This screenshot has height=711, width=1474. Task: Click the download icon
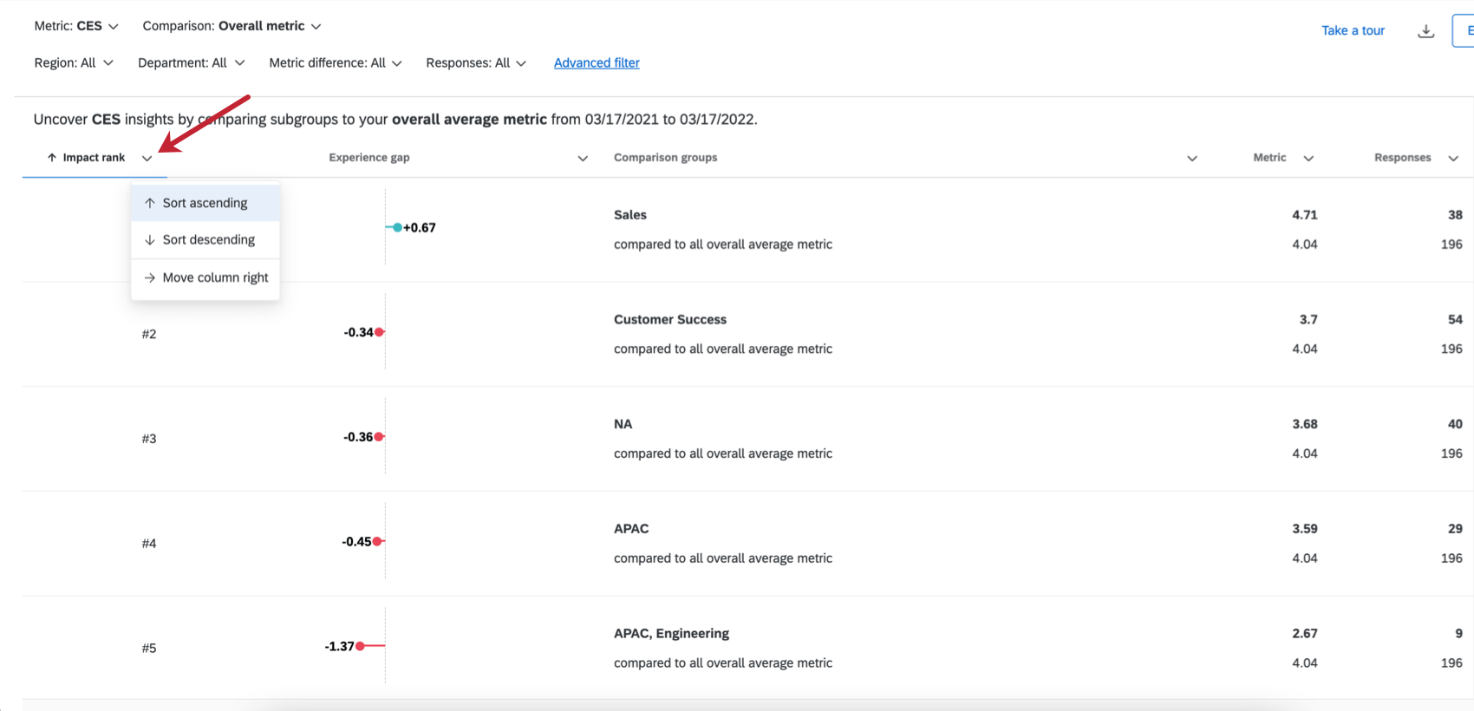tap(1425, 31)
